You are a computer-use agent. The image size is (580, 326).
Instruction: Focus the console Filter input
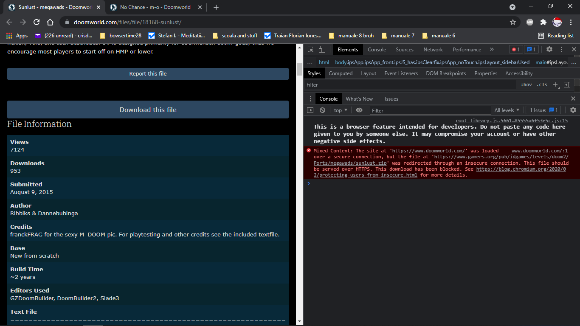pos(430,110)
